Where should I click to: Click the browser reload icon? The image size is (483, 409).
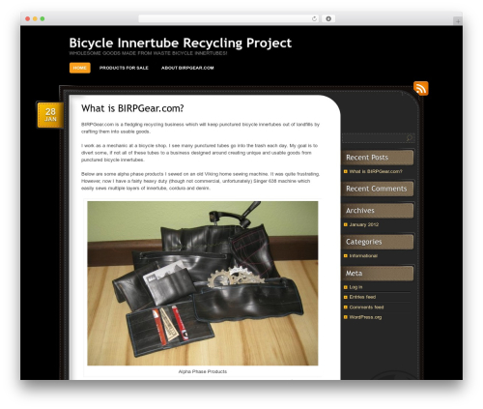point(314,18)
